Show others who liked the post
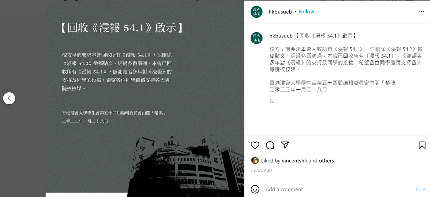The image size is (430, 197). (326, 160)
